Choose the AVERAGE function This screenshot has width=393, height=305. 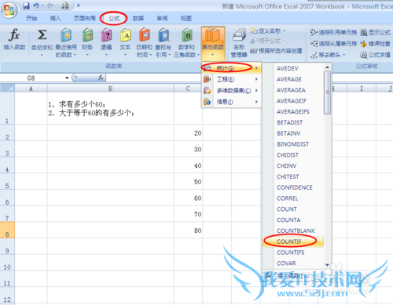click(289, 79)
